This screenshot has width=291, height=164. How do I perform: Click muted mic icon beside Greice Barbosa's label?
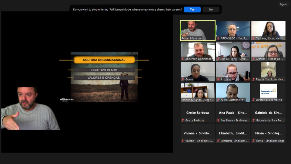pyautogui.click(x=183, y=120)
